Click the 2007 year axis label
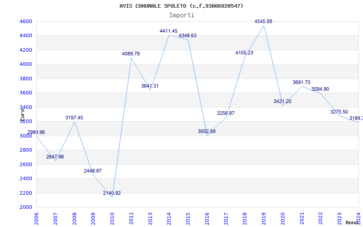Image resolution: width=363 pixels, height=227 pixels. click(x=55, y=219)
